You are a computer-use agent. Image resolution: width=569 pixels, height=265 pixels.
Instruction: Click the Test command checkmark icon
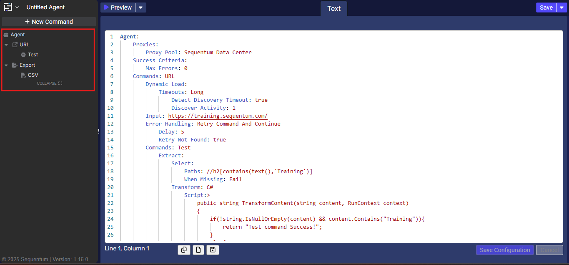pyautogui.click(x=23, y=55)
